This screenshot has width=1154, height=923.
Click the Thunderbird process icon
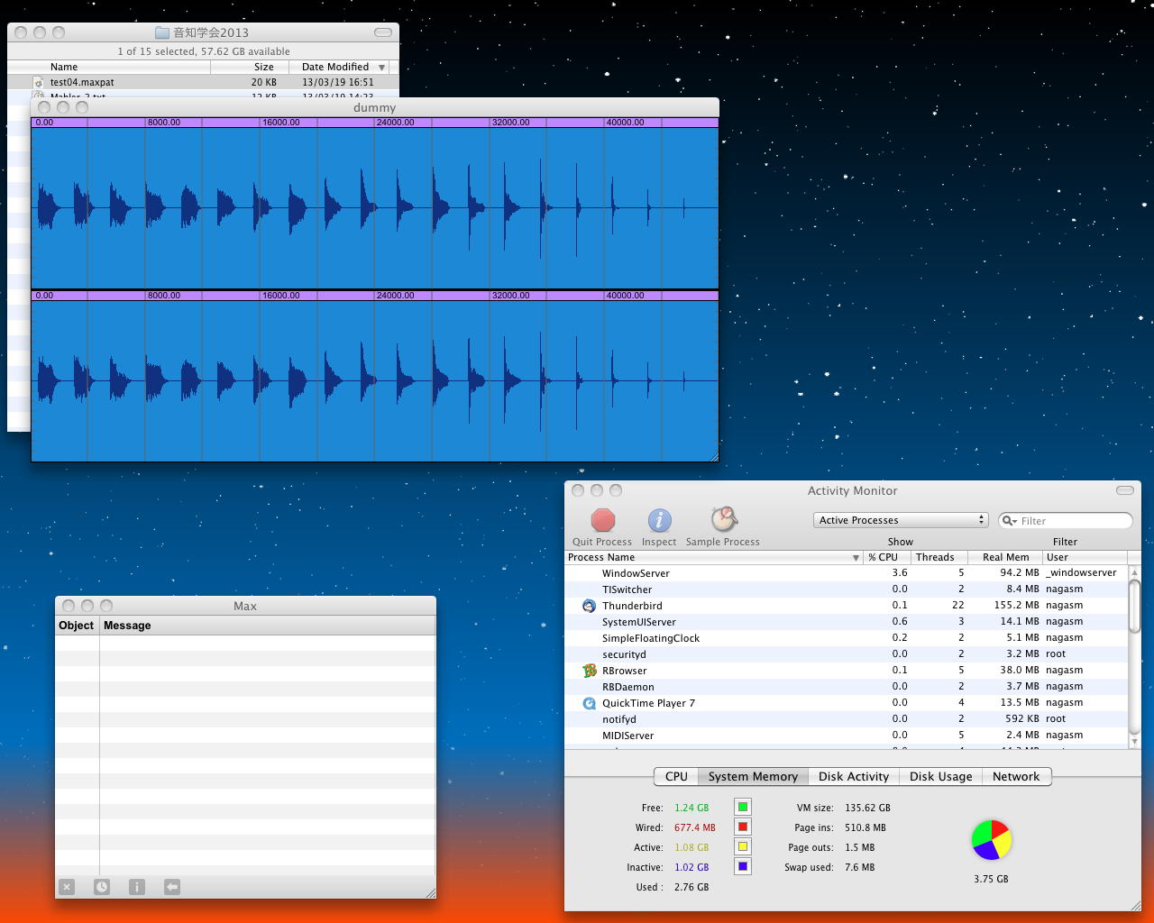point(589,606)
